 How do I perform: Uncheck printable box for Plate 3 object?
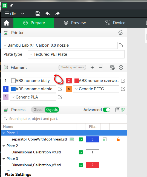81,165
